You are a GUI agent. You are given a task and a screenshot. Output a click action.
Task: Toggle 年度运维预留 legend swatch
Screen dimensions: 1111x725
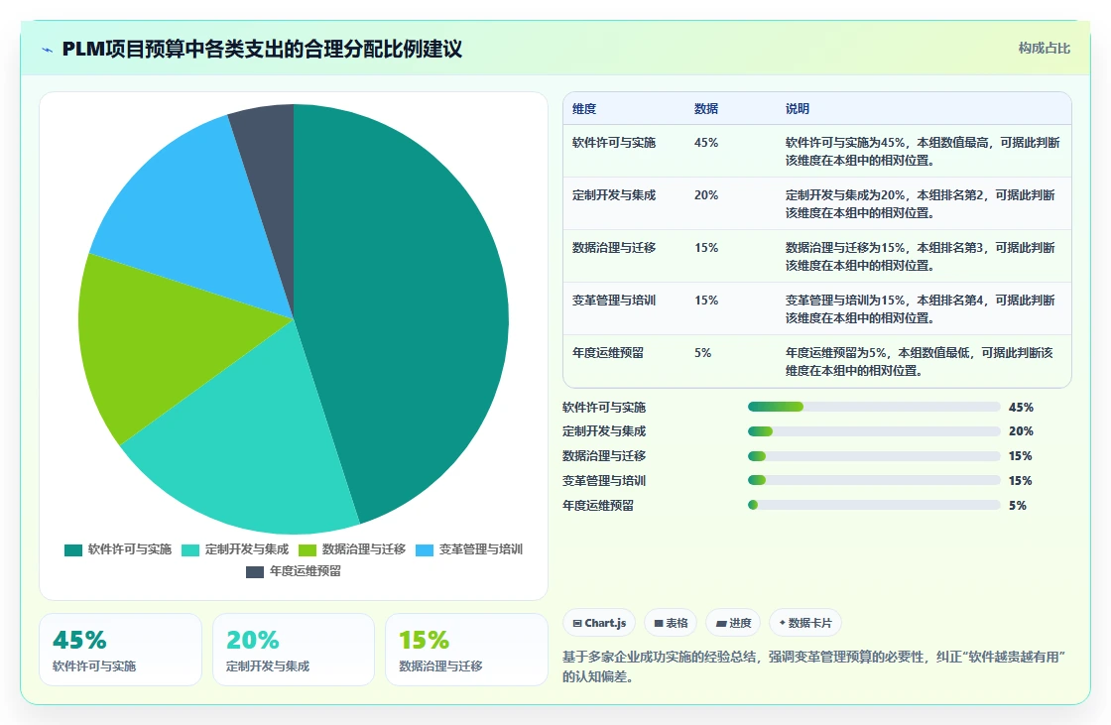click(x=255, y=572)
